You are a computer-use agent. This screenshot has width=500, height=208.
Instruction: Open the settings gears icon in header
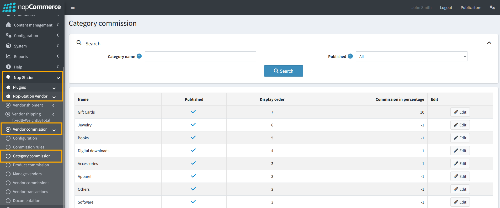tap(492, 7)
